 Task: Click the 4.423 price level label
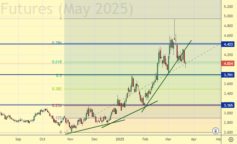(x=229, y=44)
